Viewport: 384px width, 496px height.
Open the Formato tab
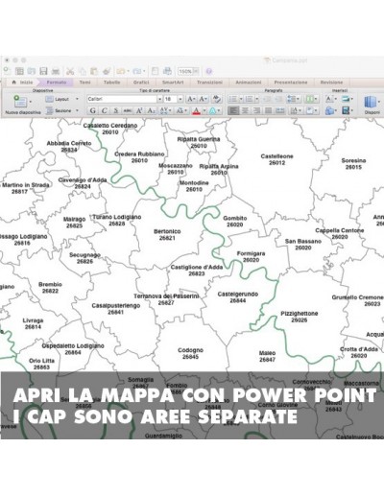[x=57, y=83]
